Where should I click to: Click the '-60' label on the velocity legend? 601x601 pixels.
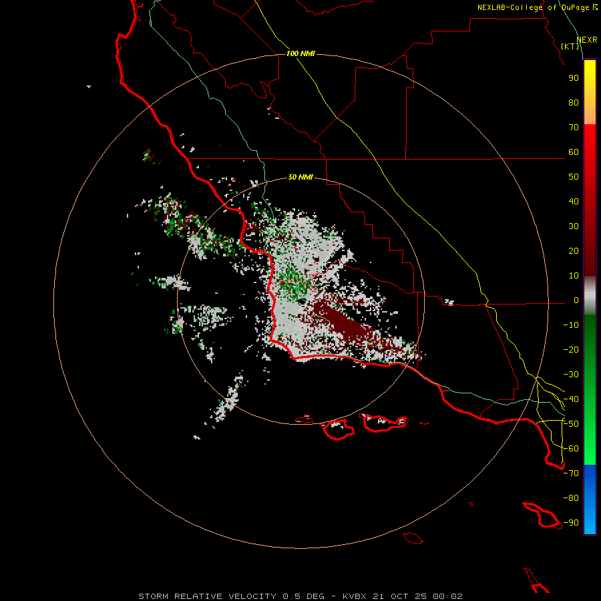(571, 449)
